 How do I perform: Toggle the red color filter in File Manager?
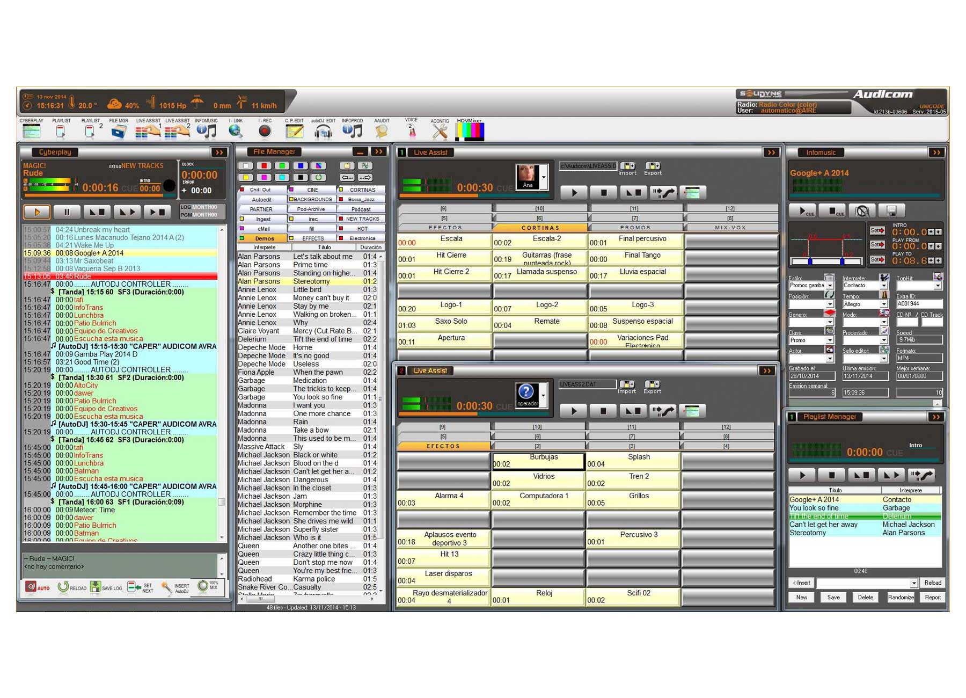point(264,166)
